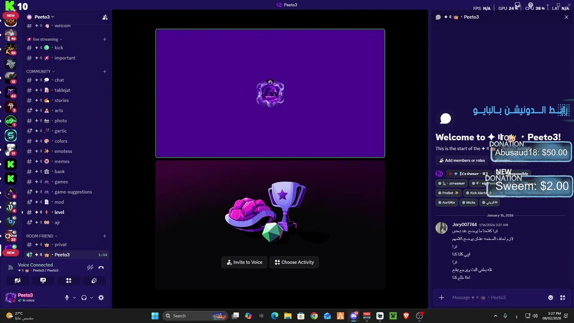Select the ProBot role chip
Image resolution: width=574 pixels, height=323 pixels.
tap(448, 193)
